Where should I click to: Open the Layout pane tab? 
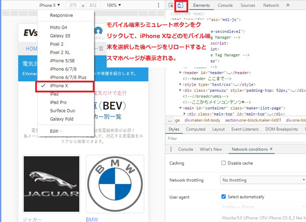[218, 129]
